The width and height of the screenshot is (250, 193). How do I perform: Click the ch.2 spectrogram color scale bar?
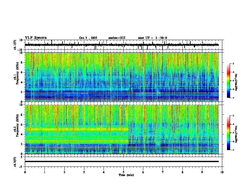(x=229, y=133)
